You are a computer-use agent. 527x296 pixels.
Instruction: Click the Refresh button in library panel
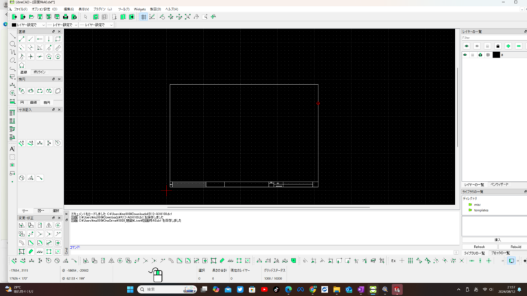click(479, 247)
